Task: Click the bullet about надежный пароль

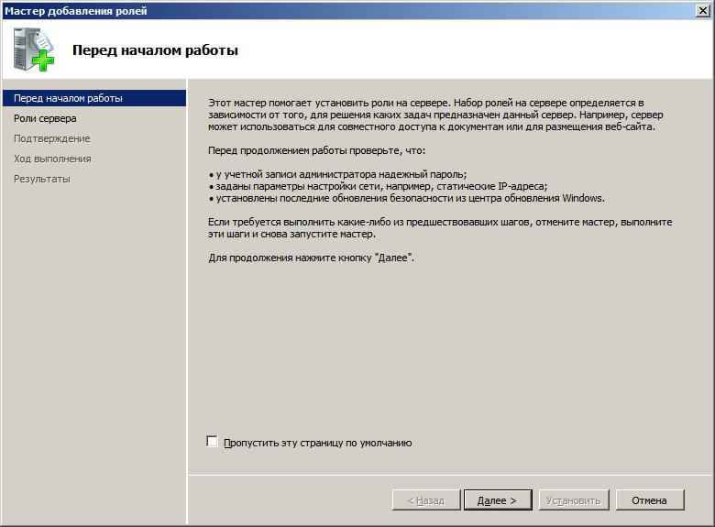Action: point(338,174)
